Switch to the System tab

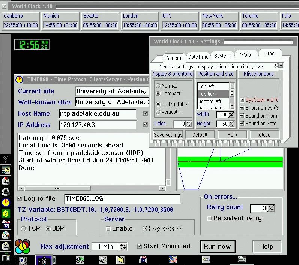222,56
